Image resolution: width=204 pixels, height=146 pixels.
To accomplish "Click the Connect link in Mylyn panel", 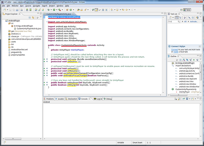I will coord(175,49).
